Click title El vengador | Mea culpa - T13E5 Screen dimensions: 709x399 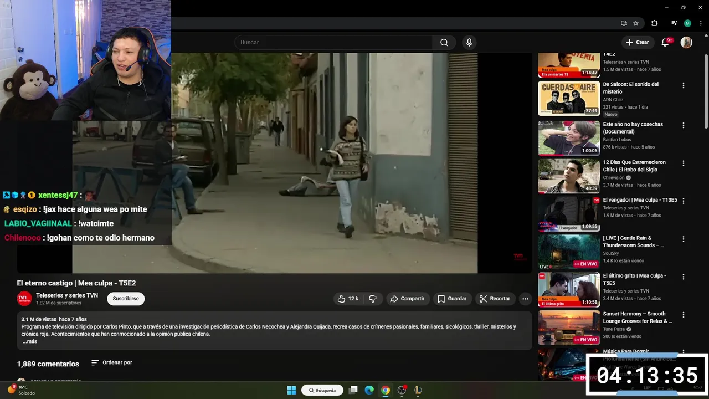[x=640, y=200]
